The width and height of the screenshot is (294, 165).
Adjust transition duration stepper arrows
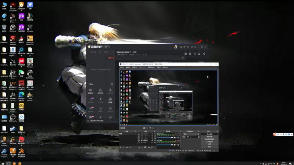[x=199, y=137]
